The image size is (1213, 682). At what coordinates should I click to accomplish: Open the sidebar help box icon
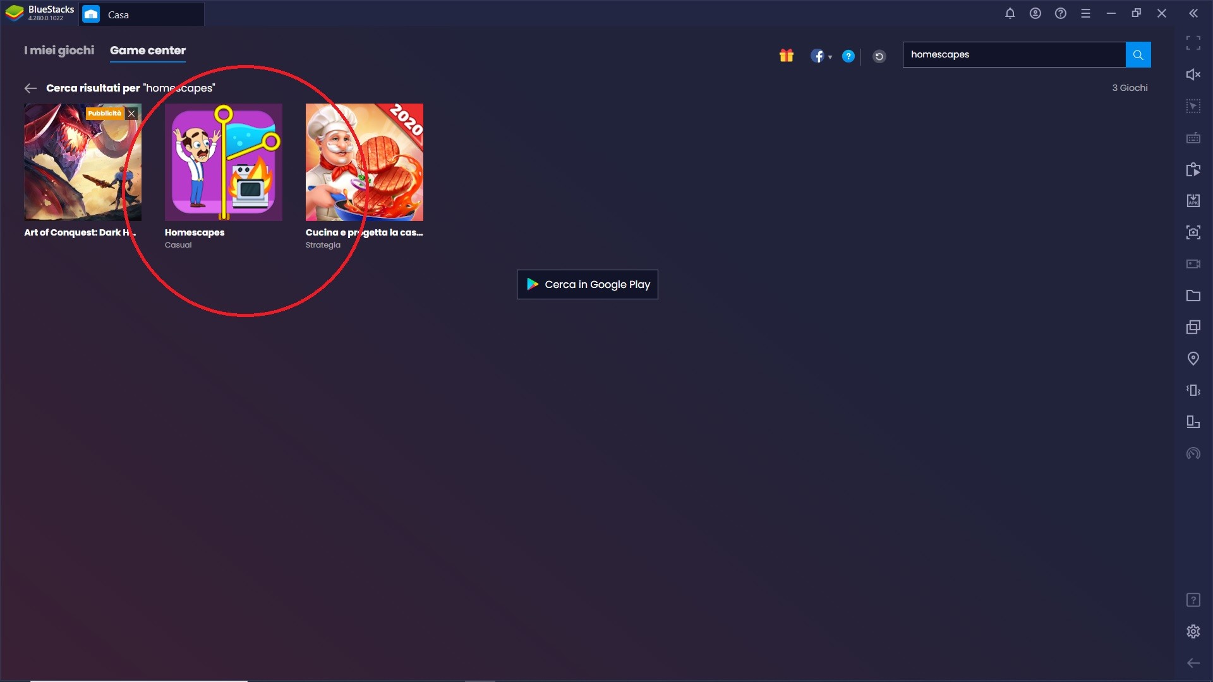pos(1193,600)
